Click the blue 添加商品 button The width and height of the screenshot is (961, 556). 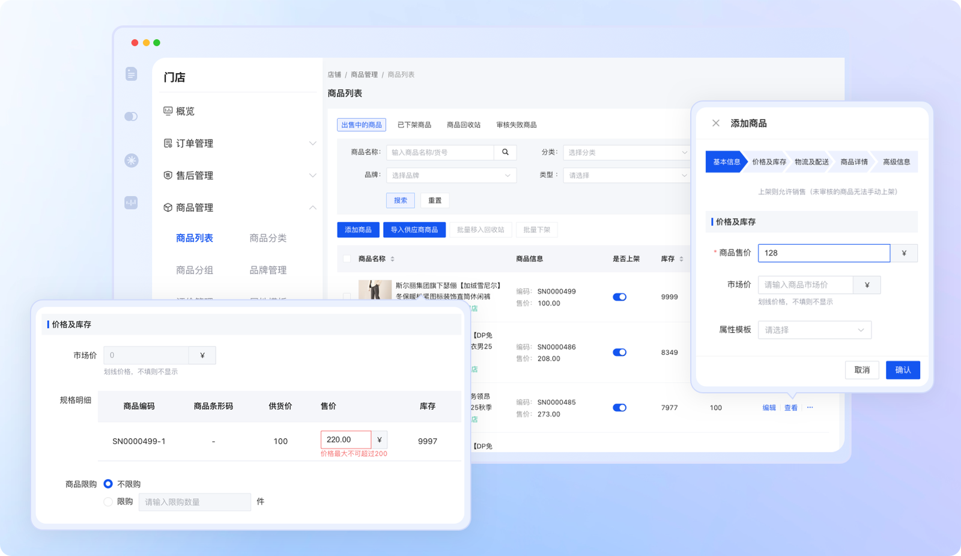[x=358, y=230]
